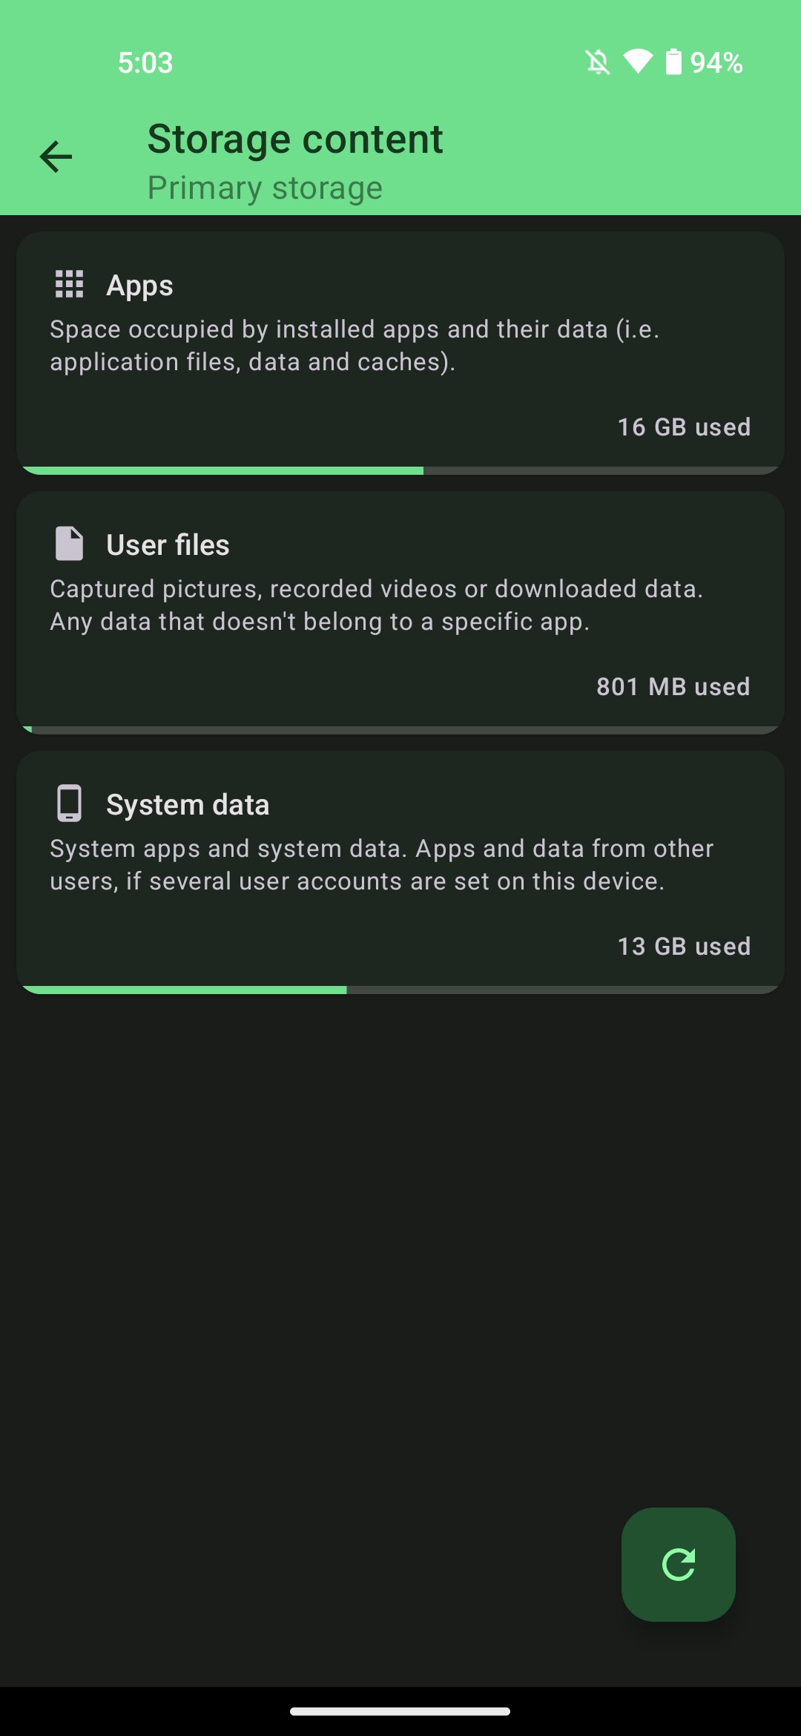Open the Apps storage card
Viewport: 801px width, 1736px height.
[400, 353]
